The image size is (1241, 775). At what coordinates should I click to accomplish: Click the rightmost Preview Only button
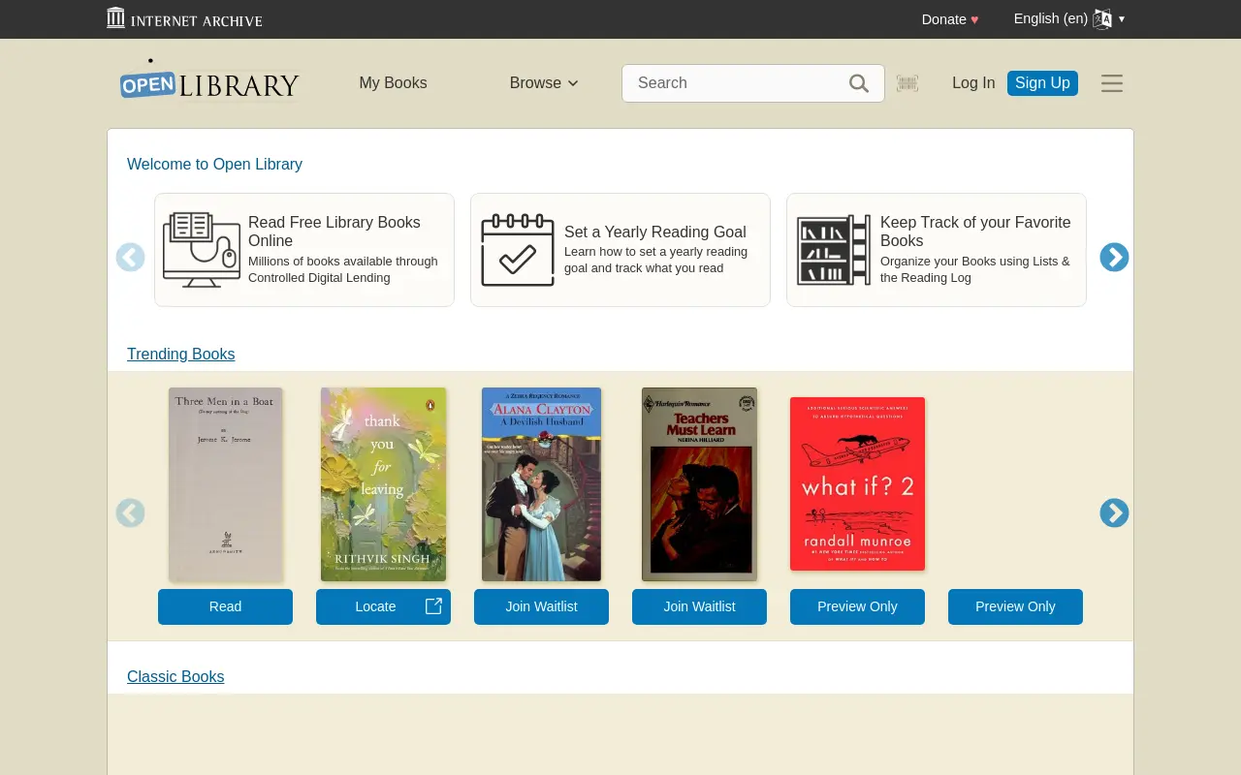[1015, 606]
